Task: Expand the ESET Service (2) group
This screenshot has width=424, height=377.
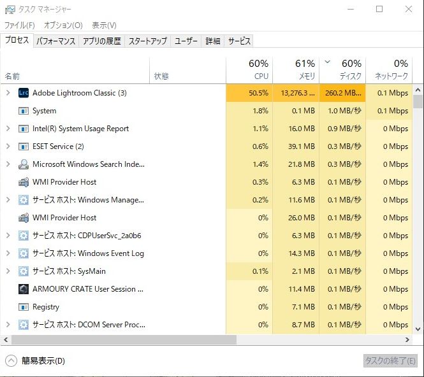Action: coord(8,146)
